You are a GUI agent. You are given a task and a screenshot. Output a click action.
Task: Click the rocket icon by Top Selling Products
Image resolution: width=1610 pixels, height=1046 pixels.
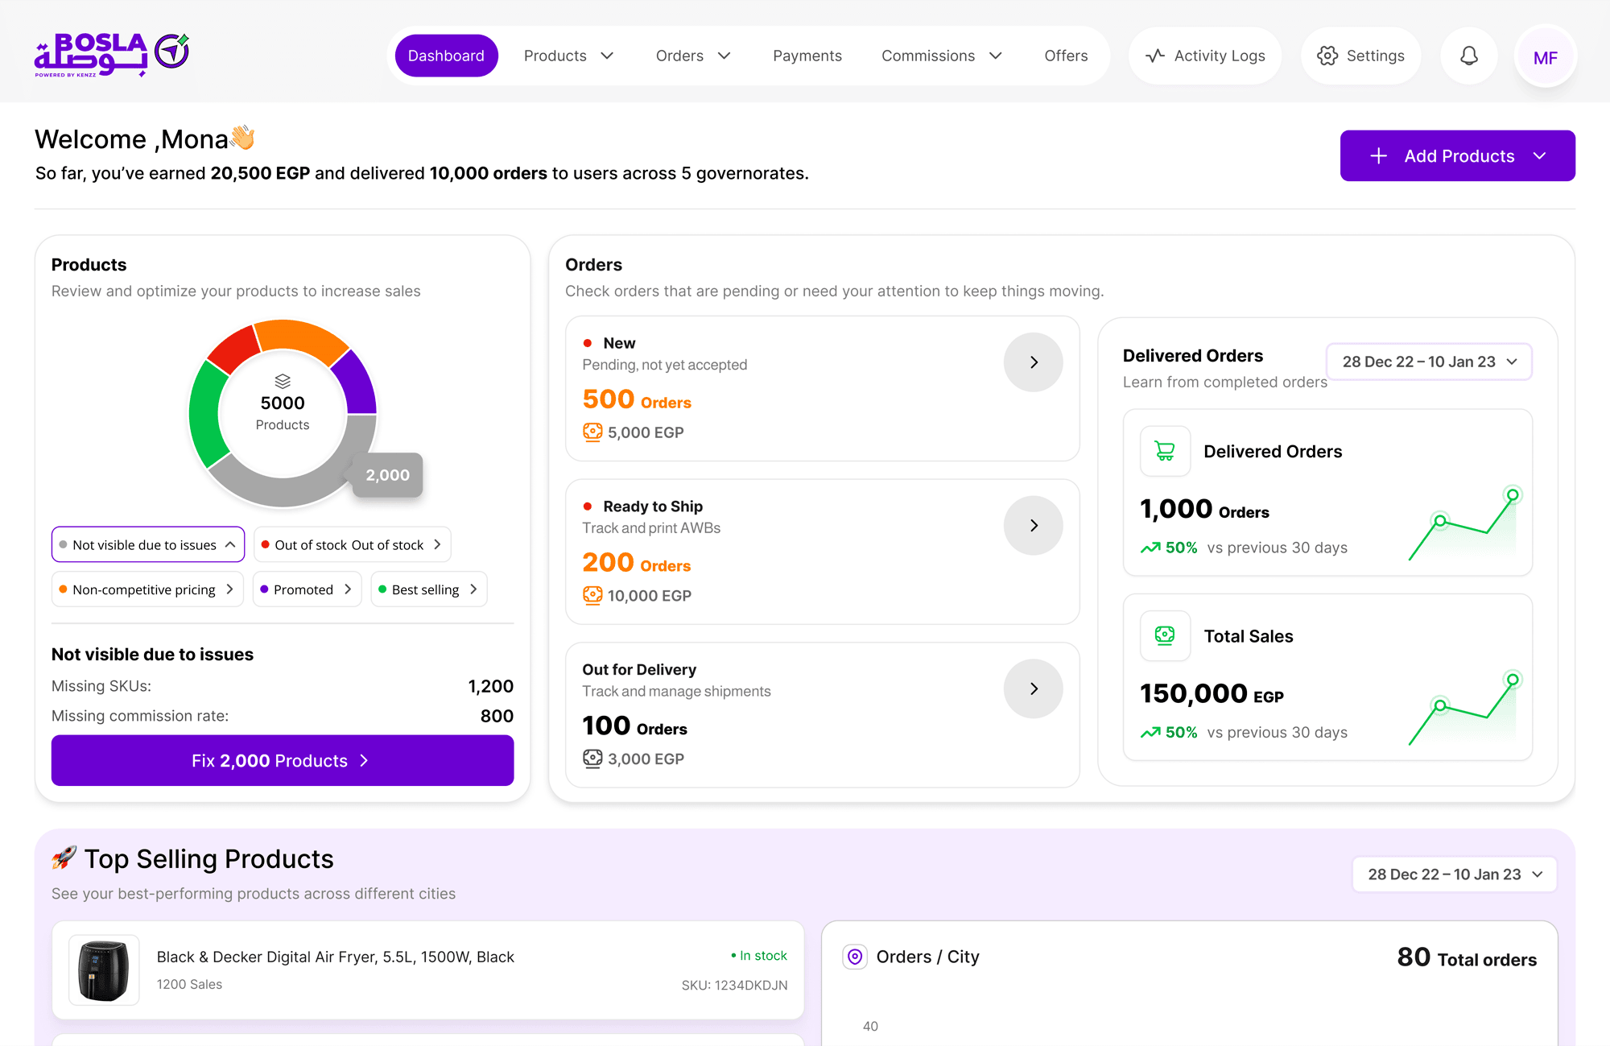point(64,858)
